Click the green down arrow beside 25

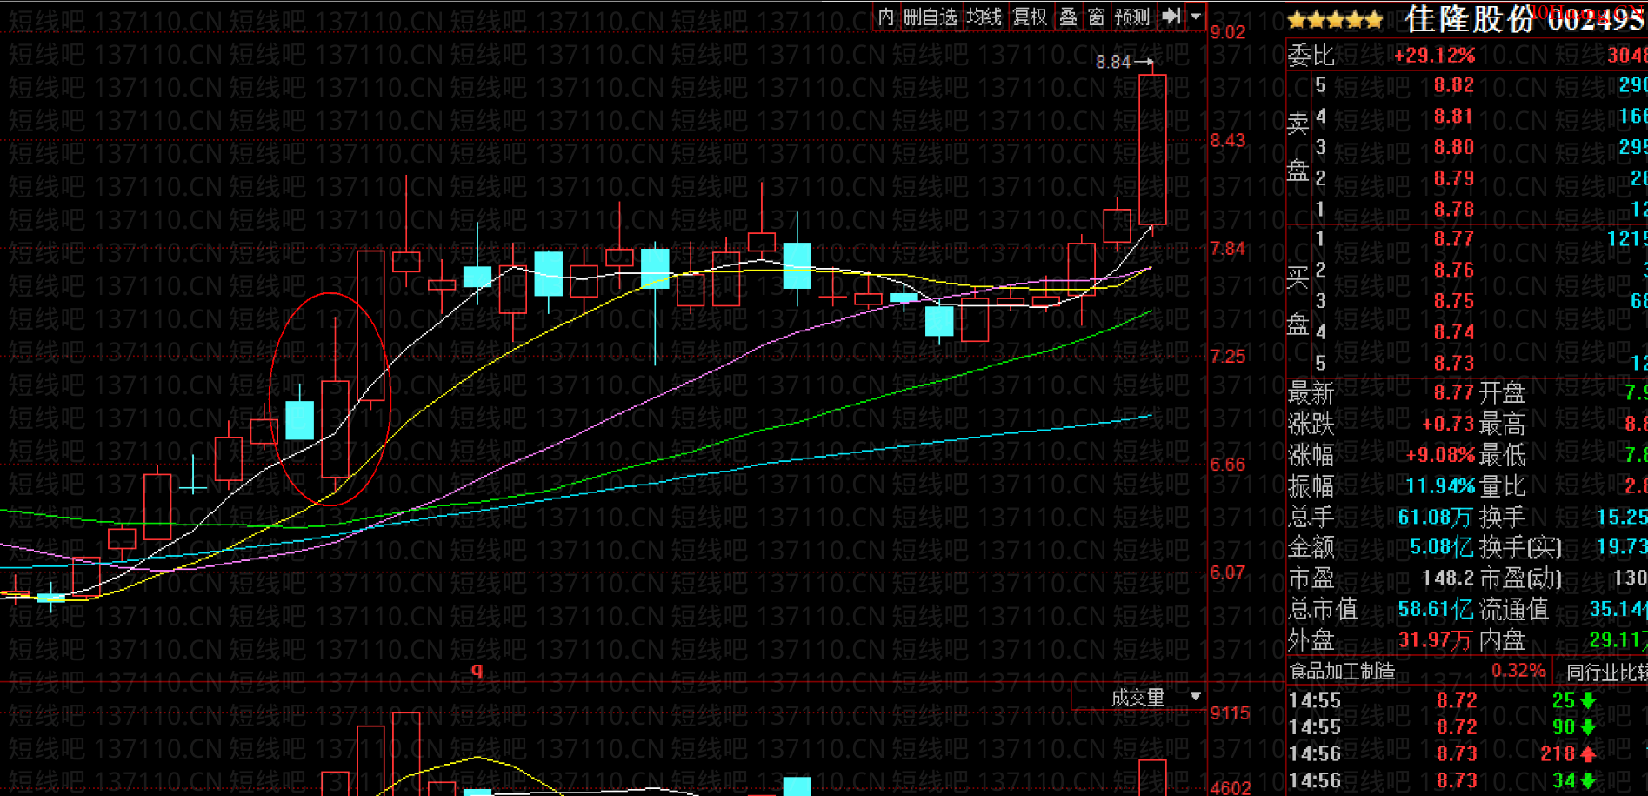[x=1588, y=700]
